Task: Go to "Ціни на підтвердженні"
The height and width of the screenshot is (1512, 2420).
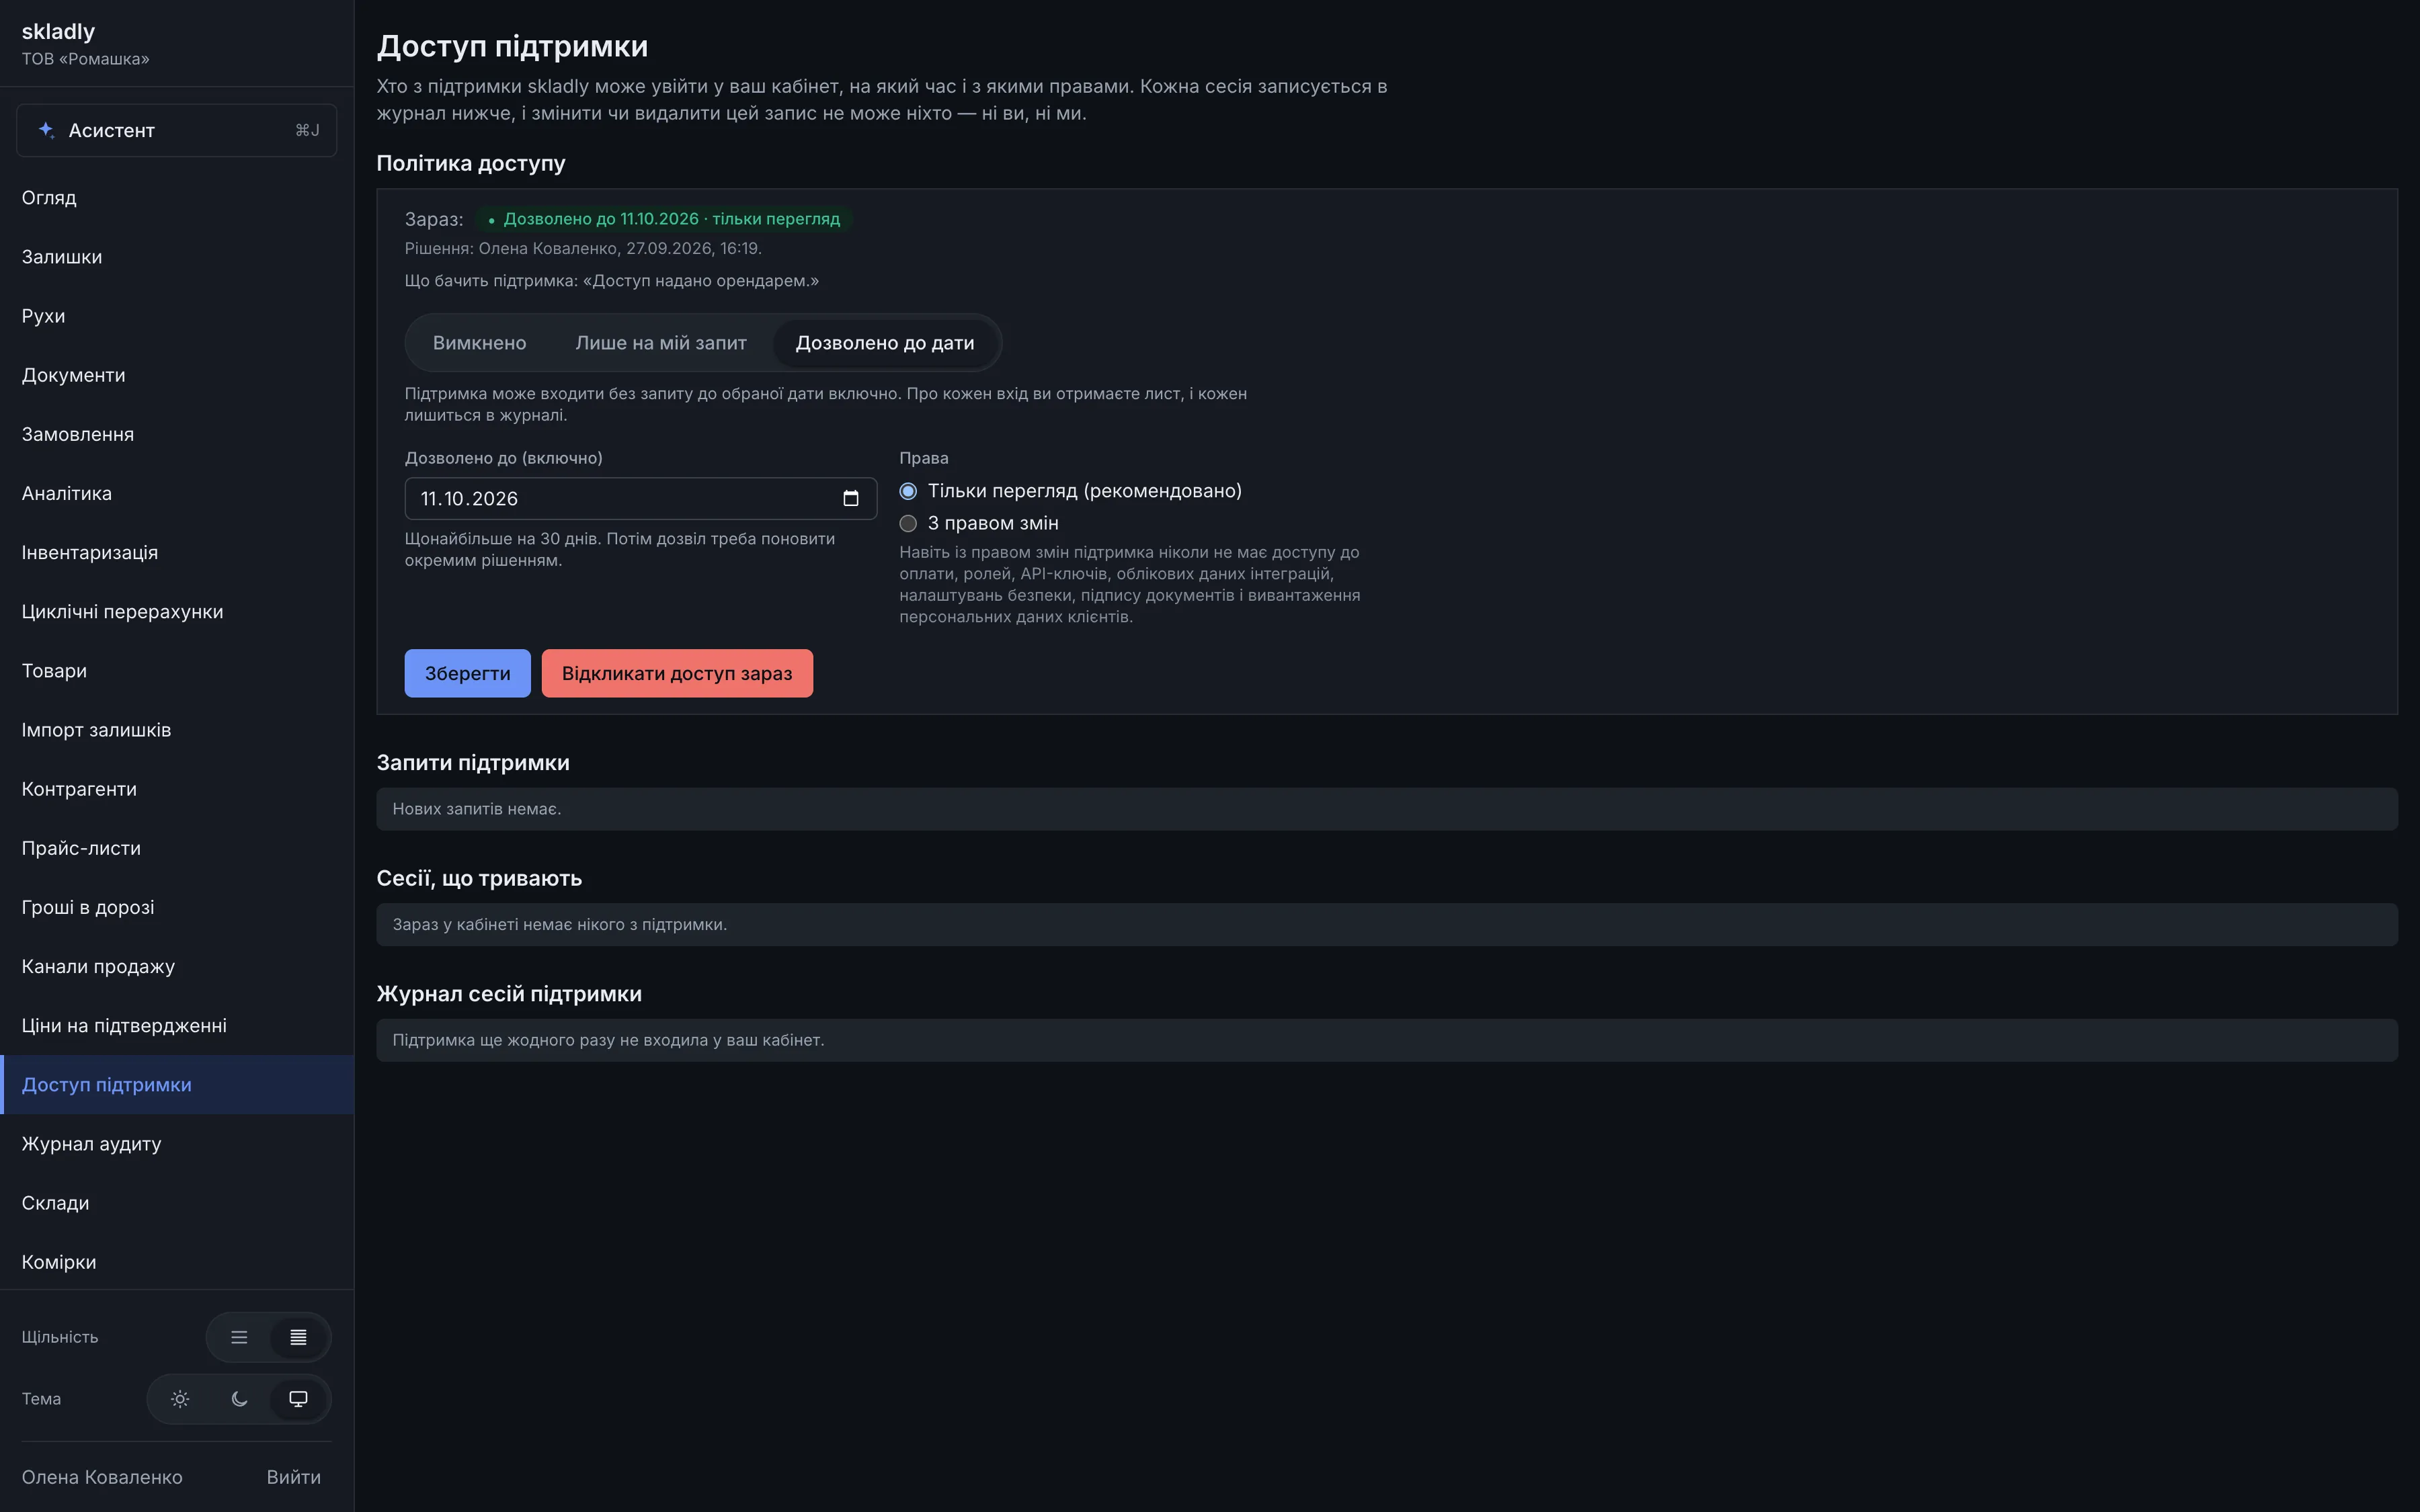Action: (x=177, y=1025)
